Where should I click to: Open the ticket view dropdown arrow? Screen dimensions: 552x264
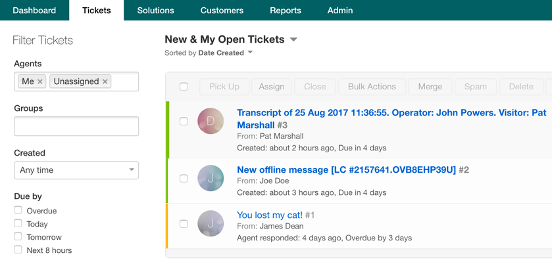click(x=293, y=39)
